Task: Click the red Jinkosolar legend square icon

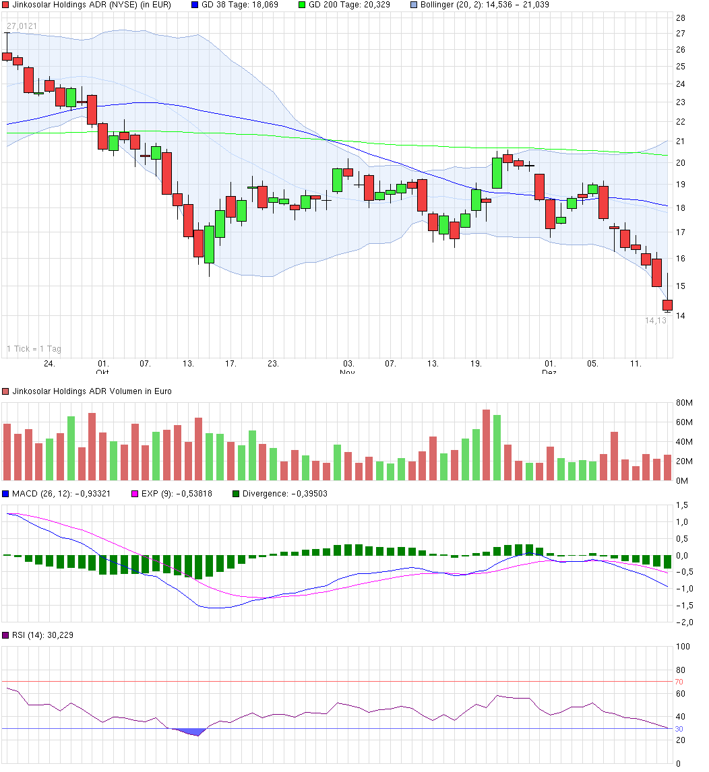Action: (6, 5)
